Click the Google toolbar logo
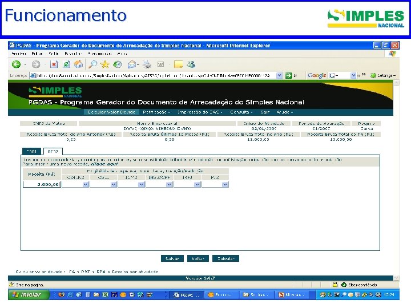Screen dimensions: 411x308 [x=317, y=75]
